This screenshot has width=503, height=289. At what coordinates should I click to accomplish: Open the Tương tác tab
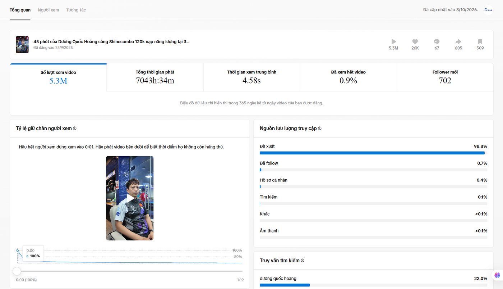[x=76, y=10]
